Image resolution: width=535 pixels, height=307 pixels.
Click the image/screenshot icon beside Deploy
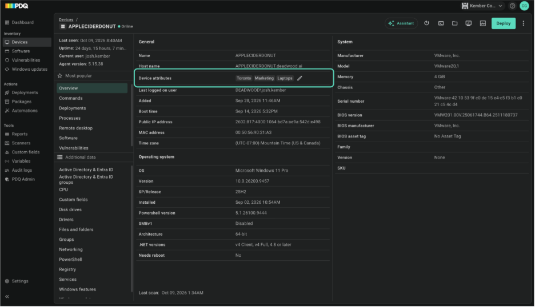click(x=483, y=23)
